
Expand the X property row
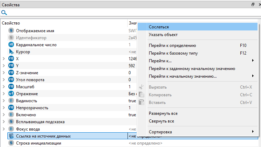pyautogui.click(x=3, y=59)
